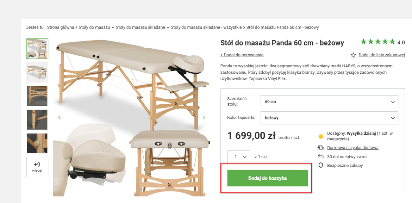Viewport: 412px width, 203px height.
Task: Open Stoły do masażu składane - wszystkie breadcrumb
Action: tap(206, 27)
